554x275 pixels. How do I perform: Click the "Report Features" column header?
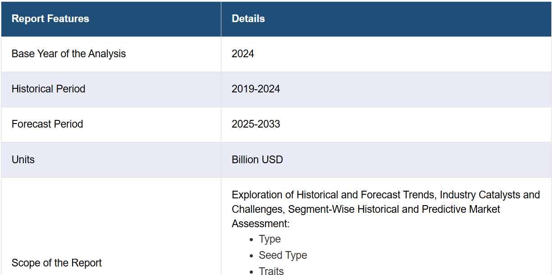[x=50, y=19]
